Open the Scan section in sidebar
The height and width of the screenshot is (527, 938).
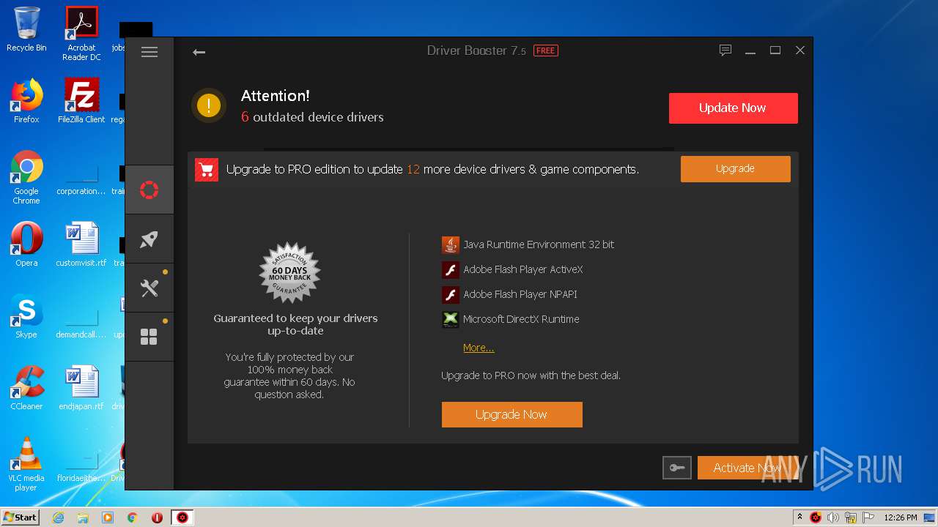click(149, 190)
